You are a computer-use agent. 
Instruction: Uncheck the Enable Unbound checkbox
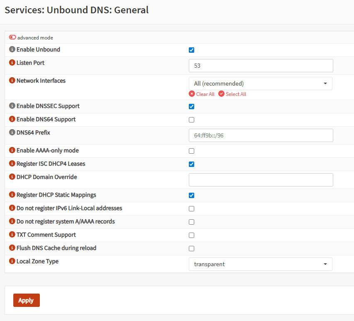(x=191, y=50)
